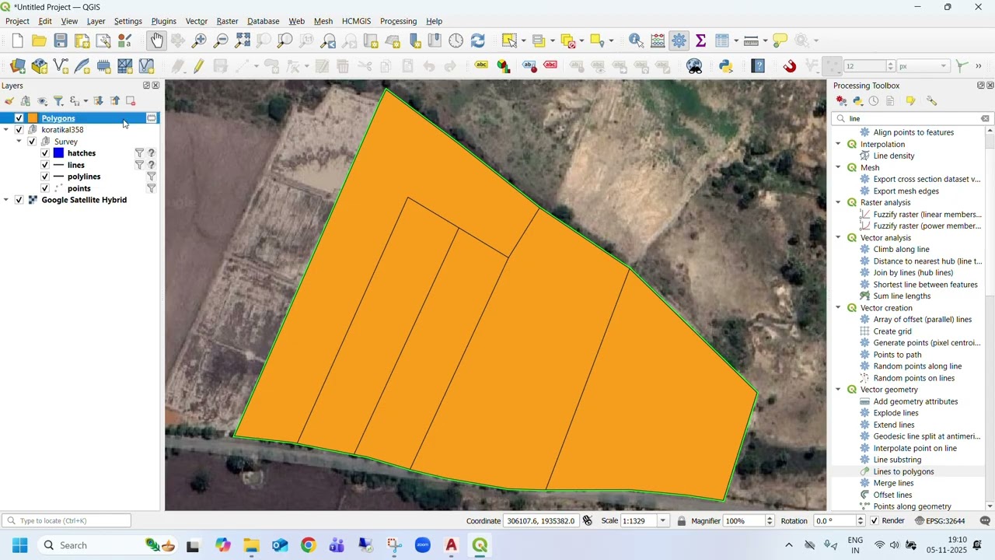Screen dimensions: 995x560
Task: Collapse the koratikal358 group
Action: [6, 130]
